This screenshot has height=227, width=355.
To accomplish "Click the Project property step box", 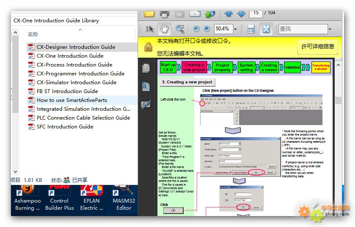I will 222,67.
